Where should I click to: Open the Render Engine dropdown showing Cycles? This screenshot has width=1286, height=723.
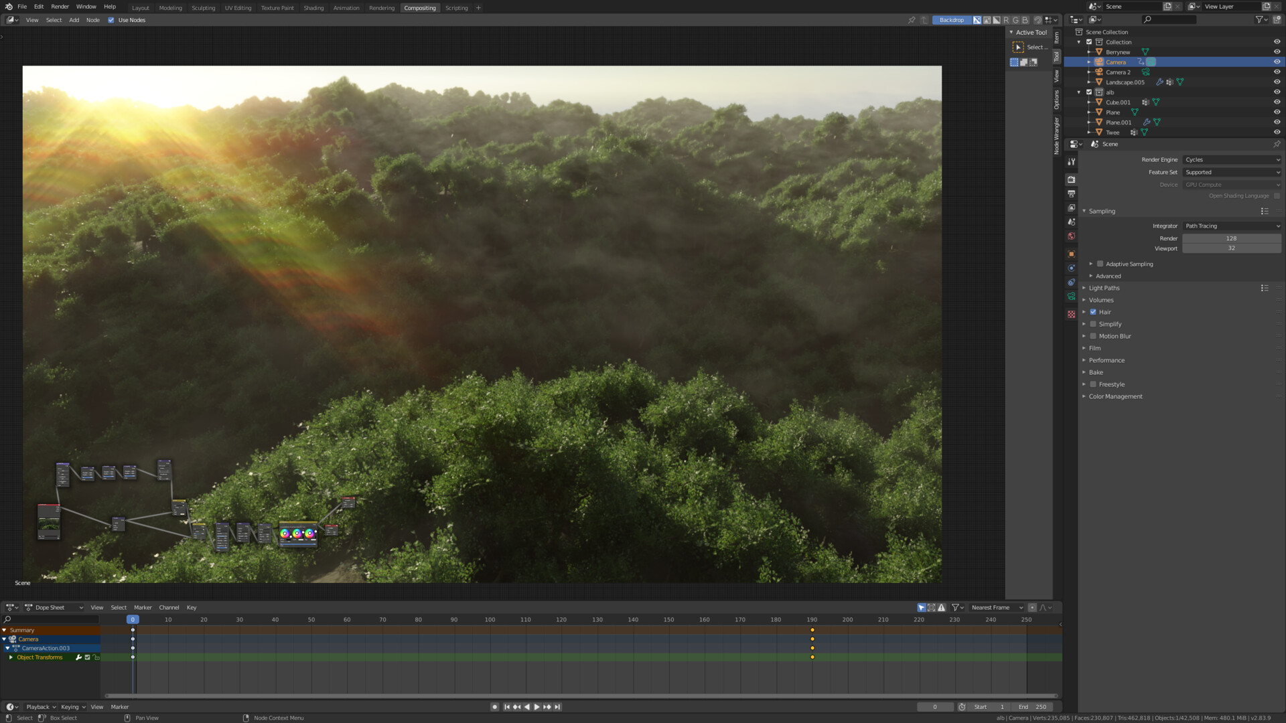[x=1231, y=159]
